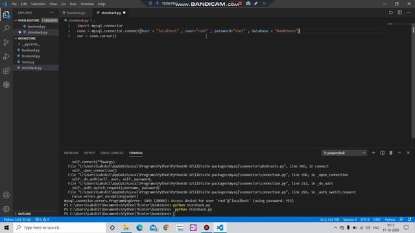This screenshot has width=415, height=233.
Task: Open Microsoft Edge from the taskbar
Action: click(x=139, y=227)
